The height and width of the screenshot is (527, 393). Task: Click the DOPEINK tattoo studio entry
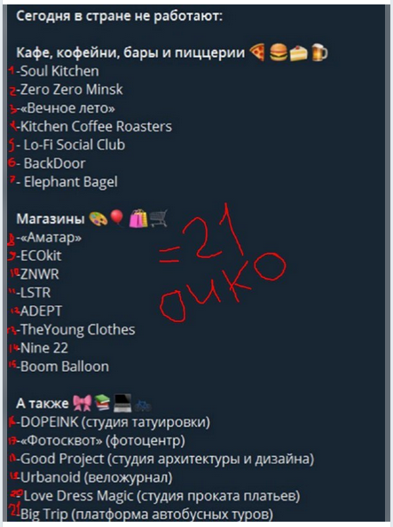(114, 422)
